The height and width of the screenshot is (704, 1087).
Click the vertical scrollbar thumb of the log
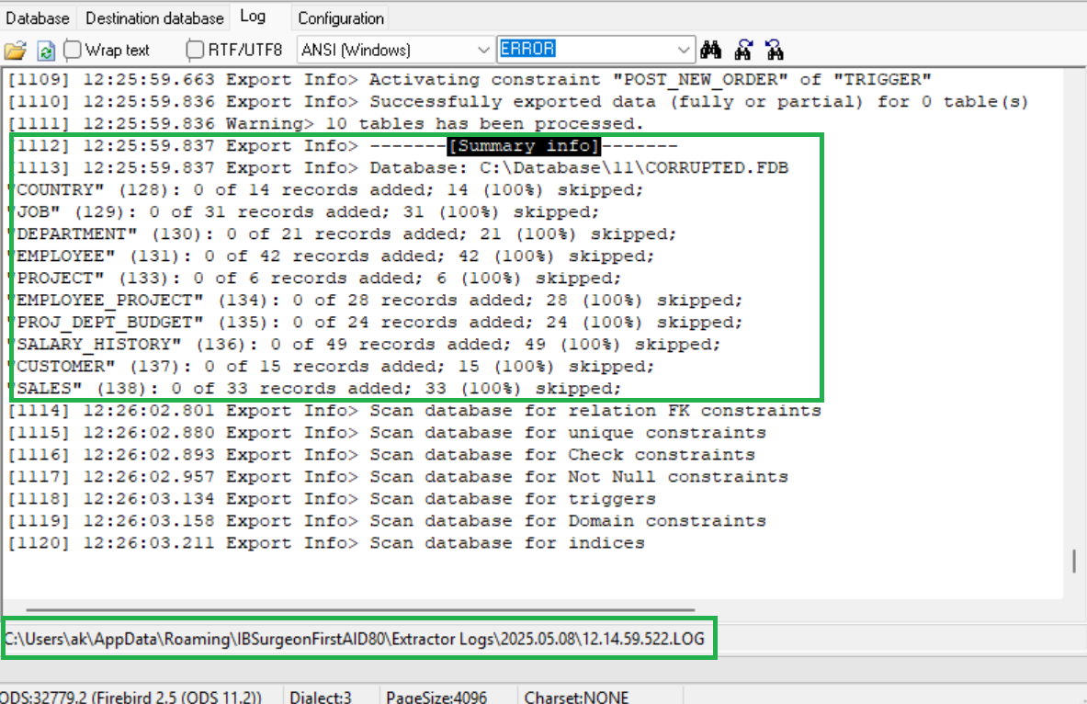(x=1073, y=561)
